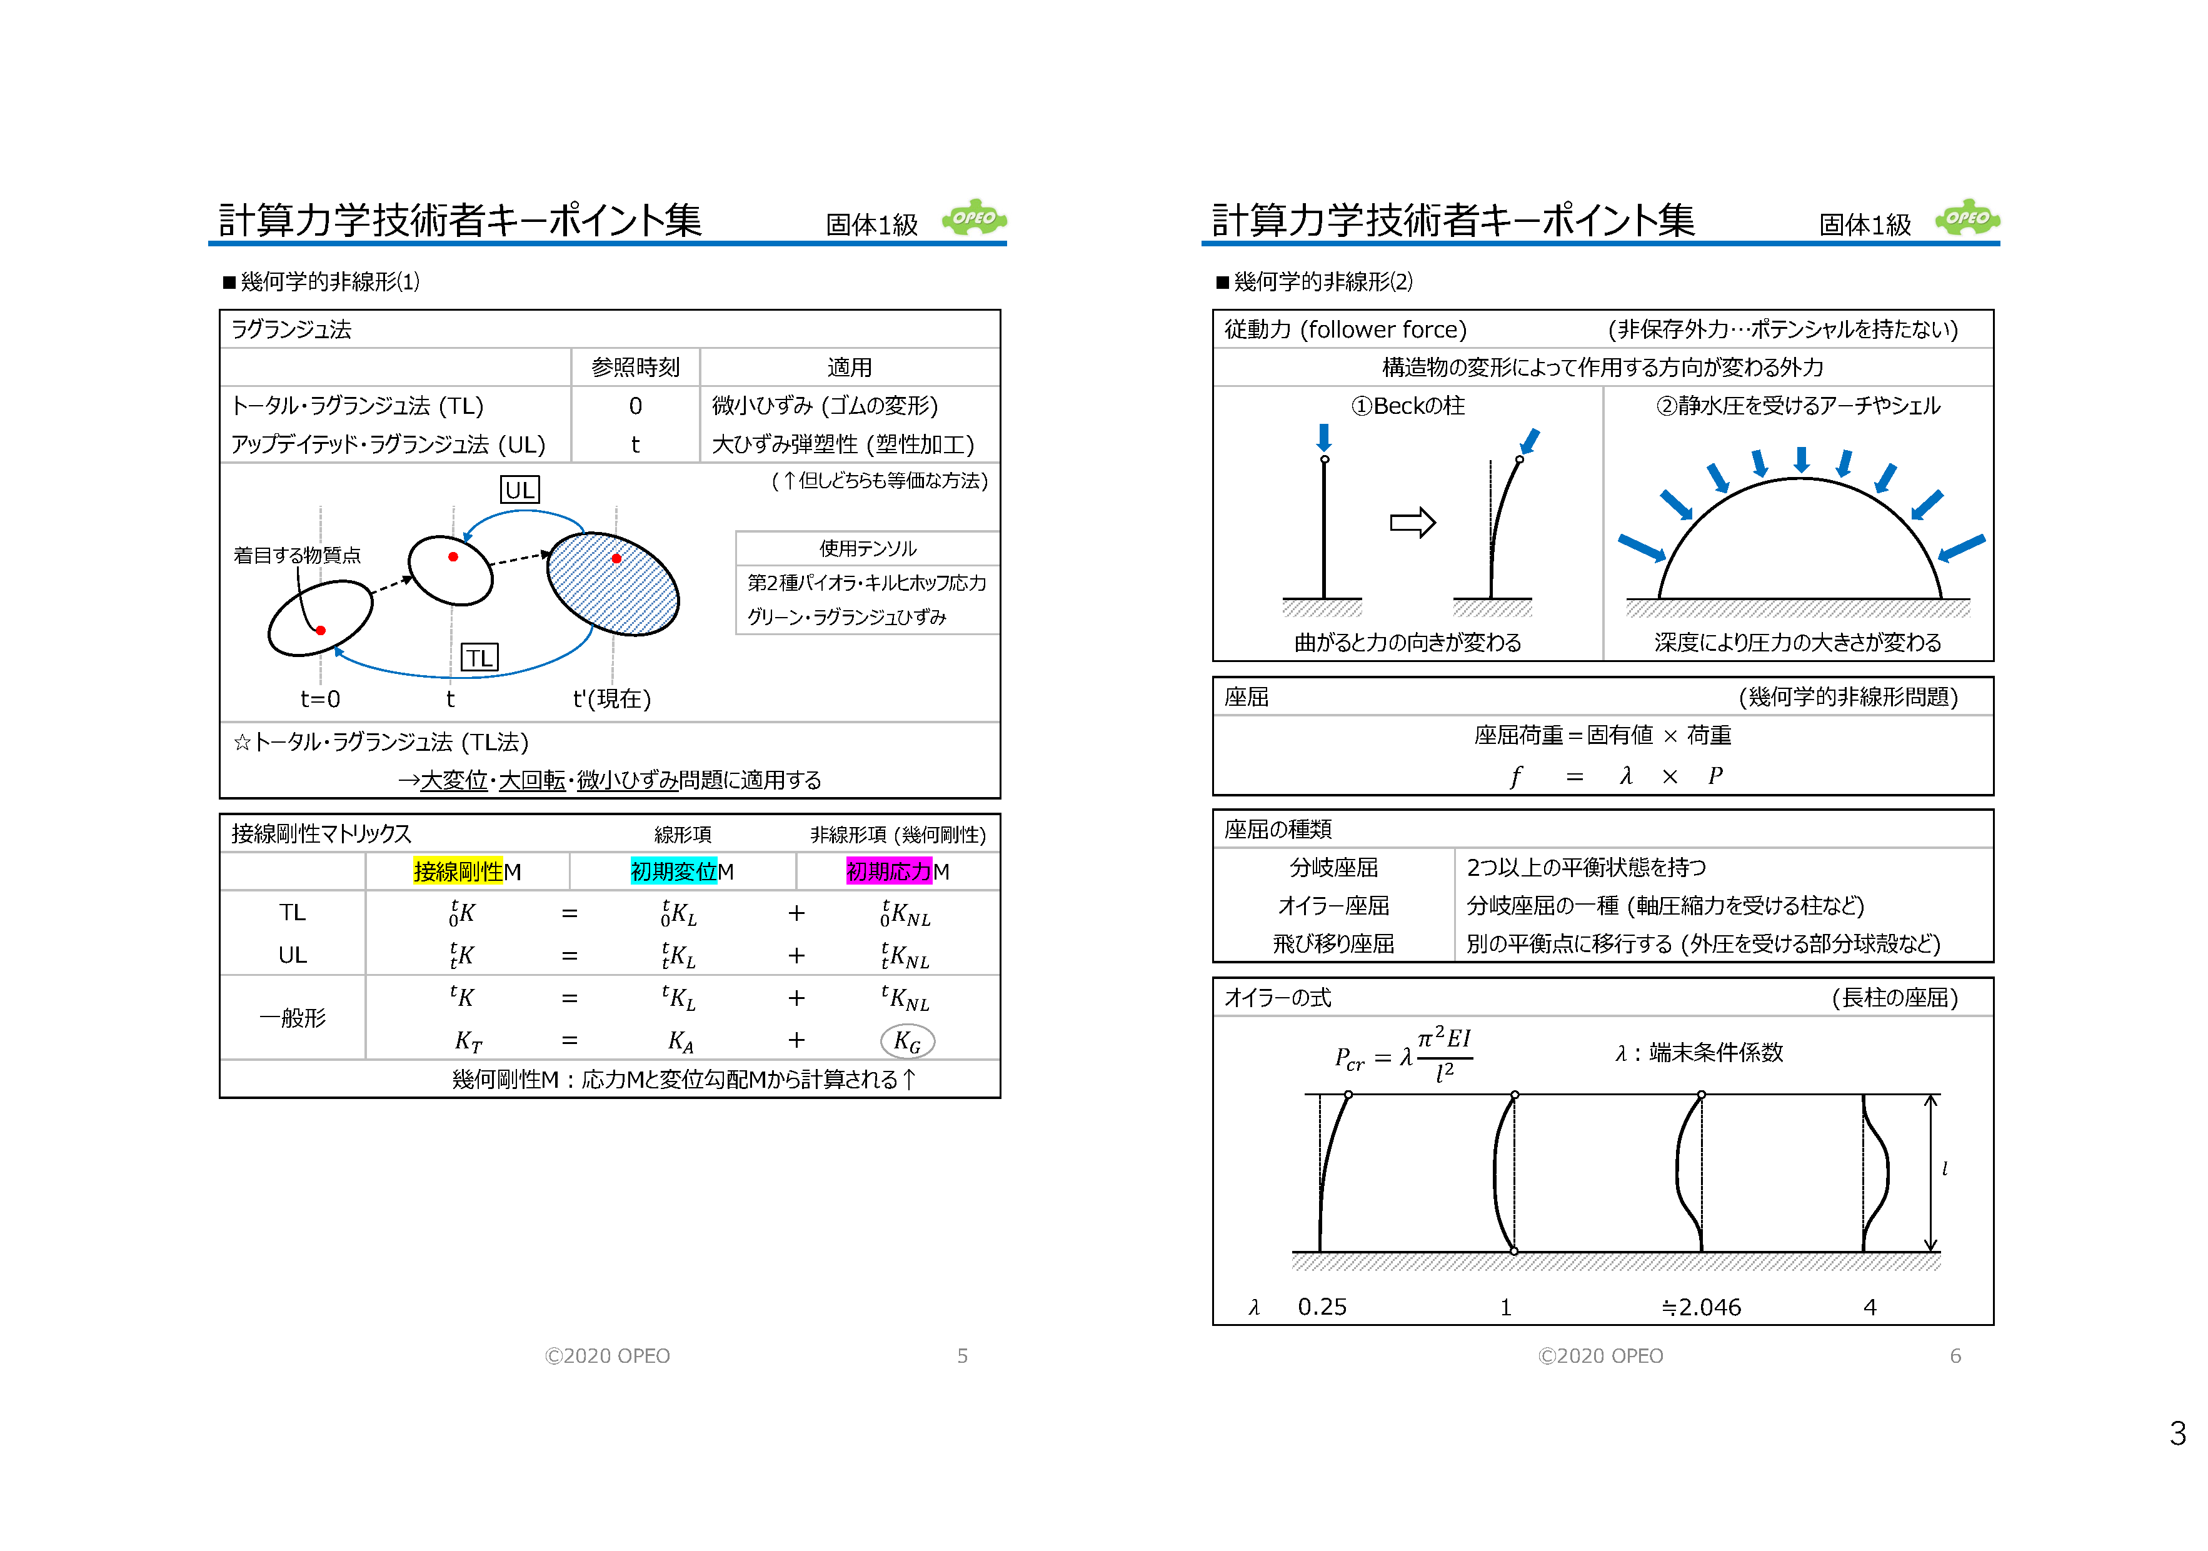Click the P_cr Euler formula
This screenshot has width=2208, height=1551.
point(1404,1056)
